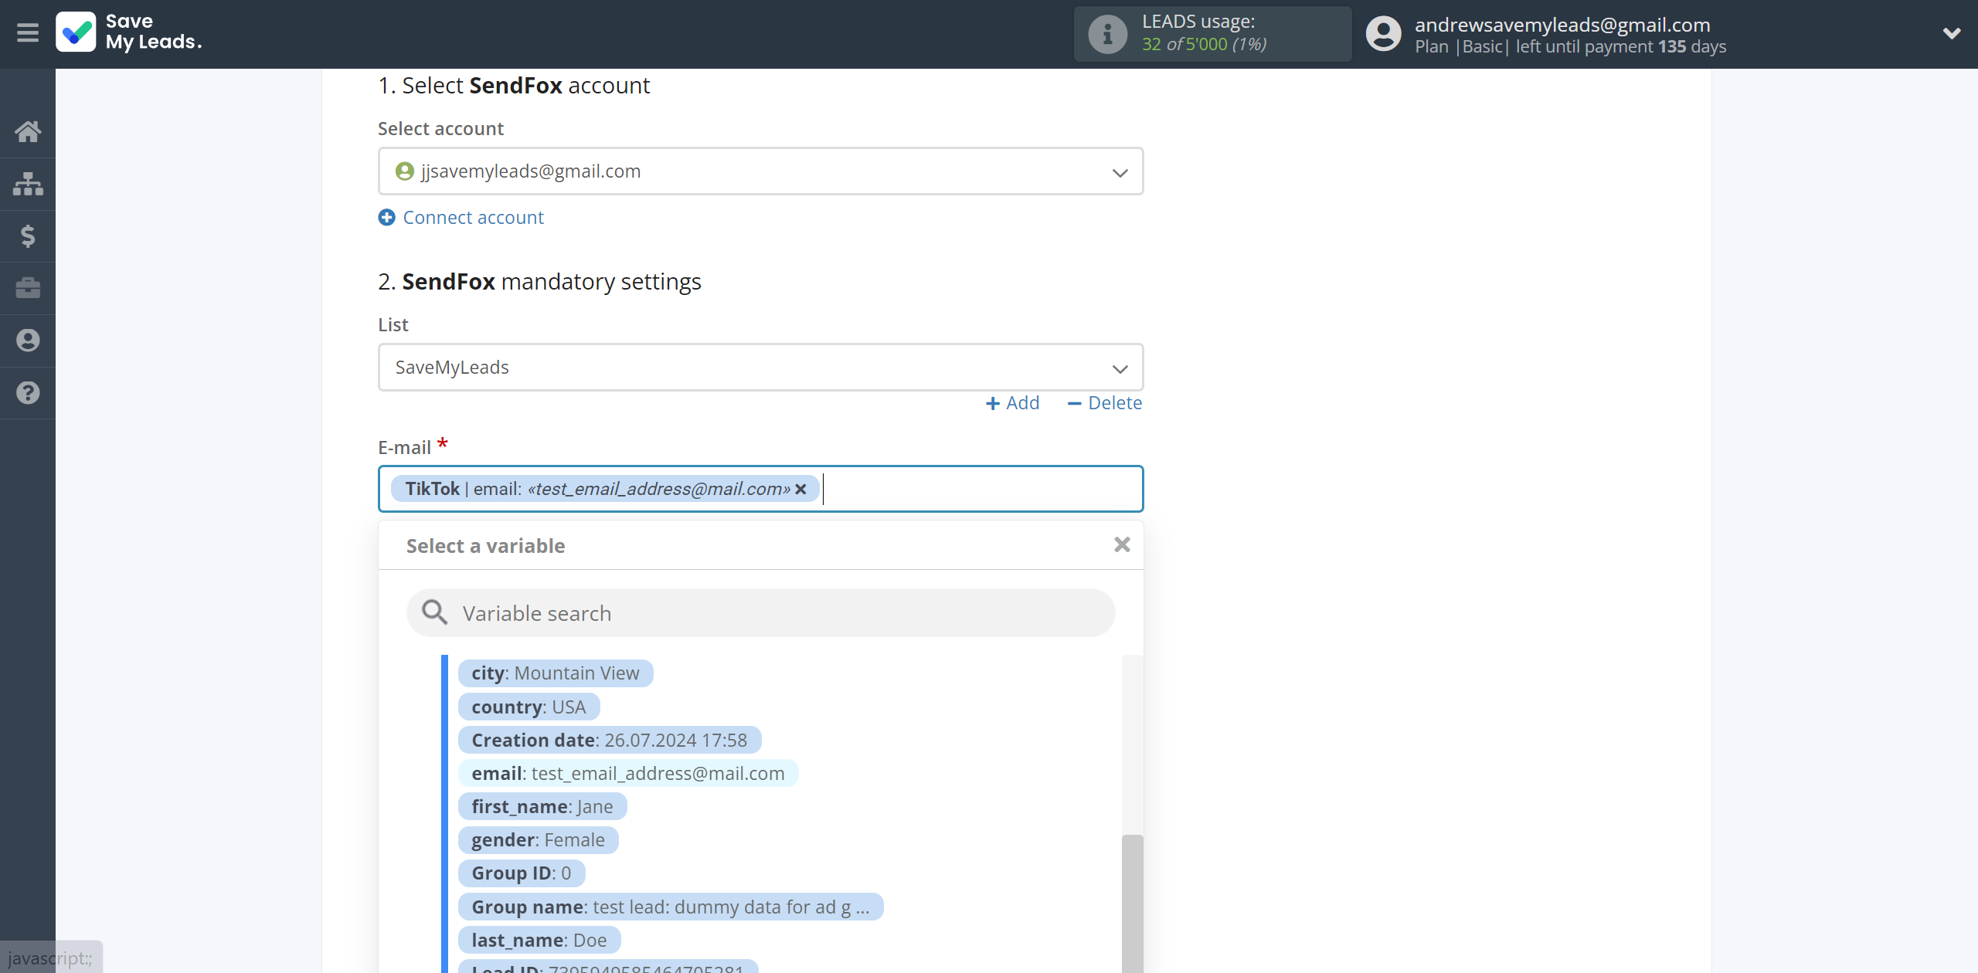The height and width of the screenshot is (973, 1978).
Task: Select country: USA variable
Action: click(528, 707)
